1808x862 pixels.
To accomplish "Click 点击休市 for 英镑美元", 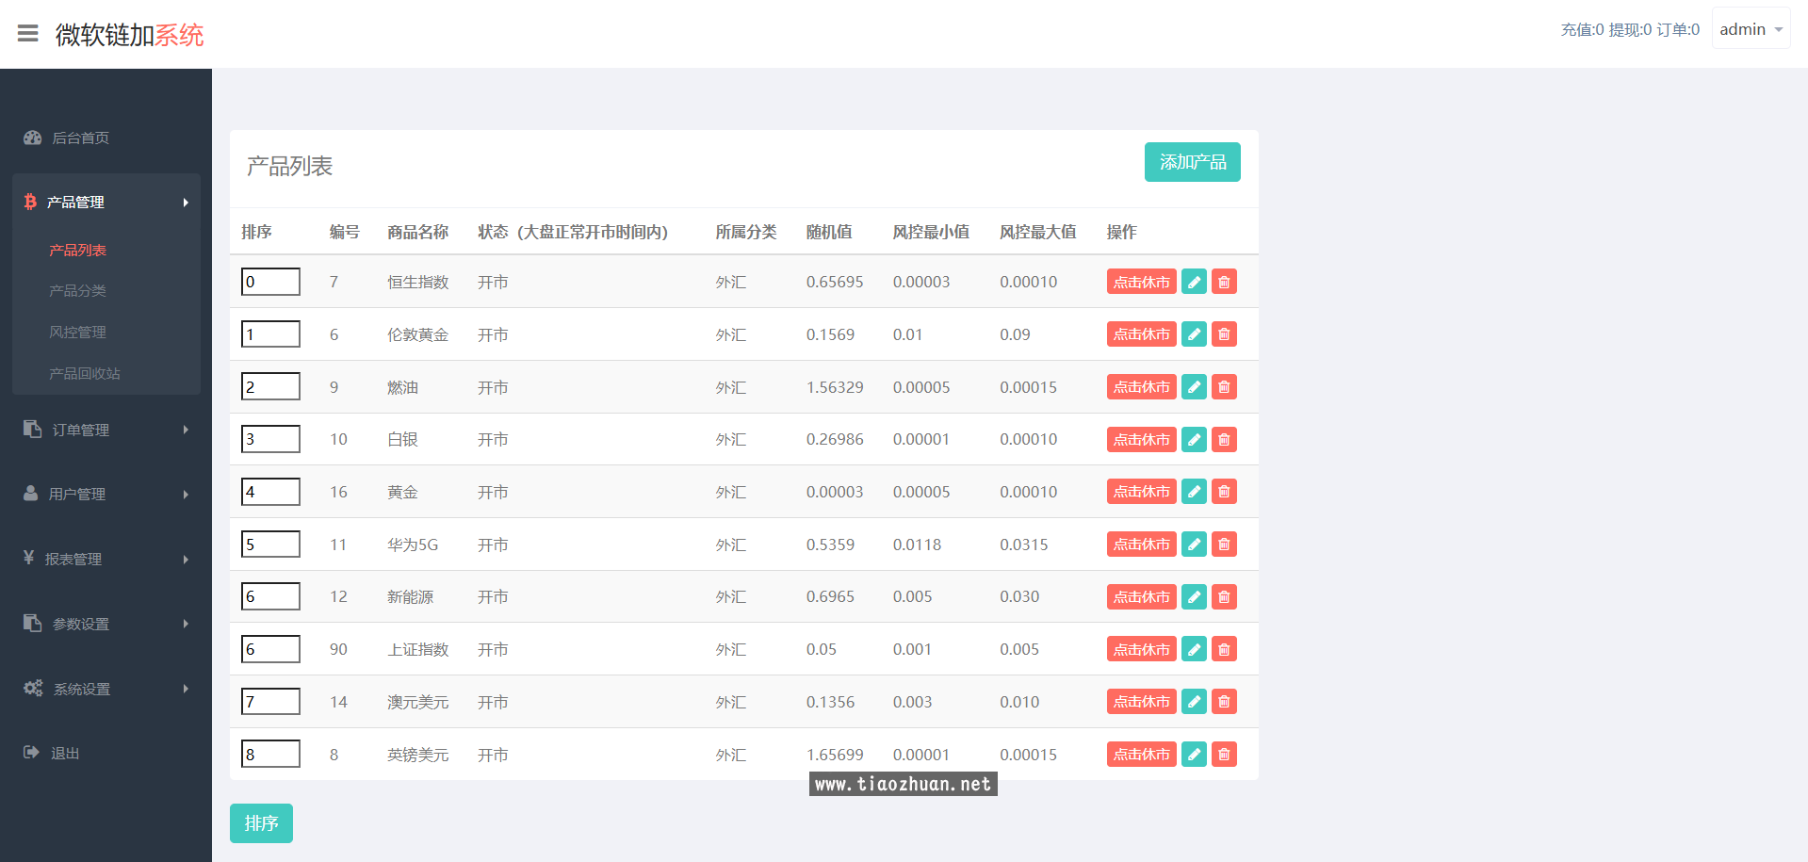I will click(x=1142, y=754).
